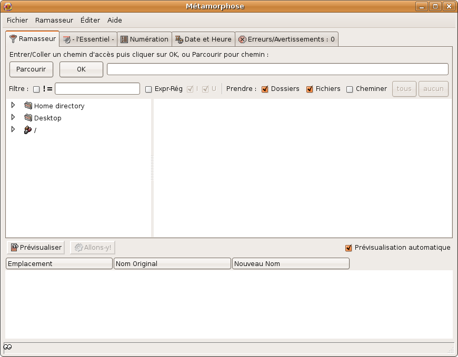Image resolution: width=458 pixels, height=357 pixels.
Task: Click the Desktop folder icon
Action: pos(28,118)
